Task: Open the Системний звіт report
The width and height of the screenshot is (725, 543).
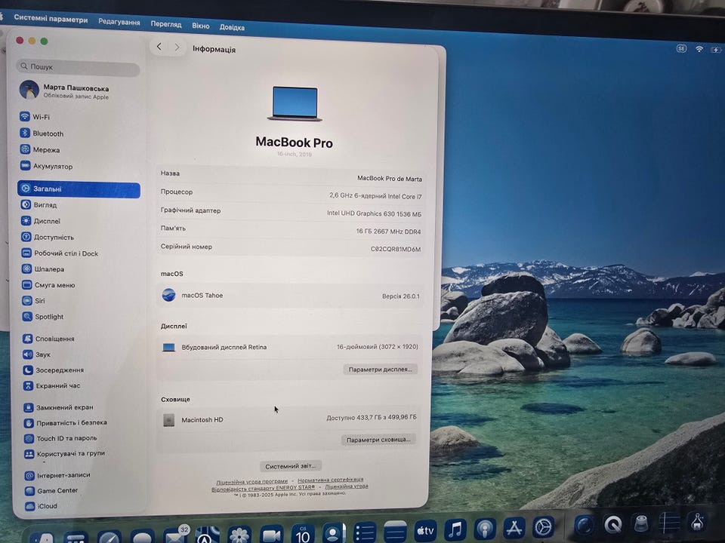Action: (290, 466)
